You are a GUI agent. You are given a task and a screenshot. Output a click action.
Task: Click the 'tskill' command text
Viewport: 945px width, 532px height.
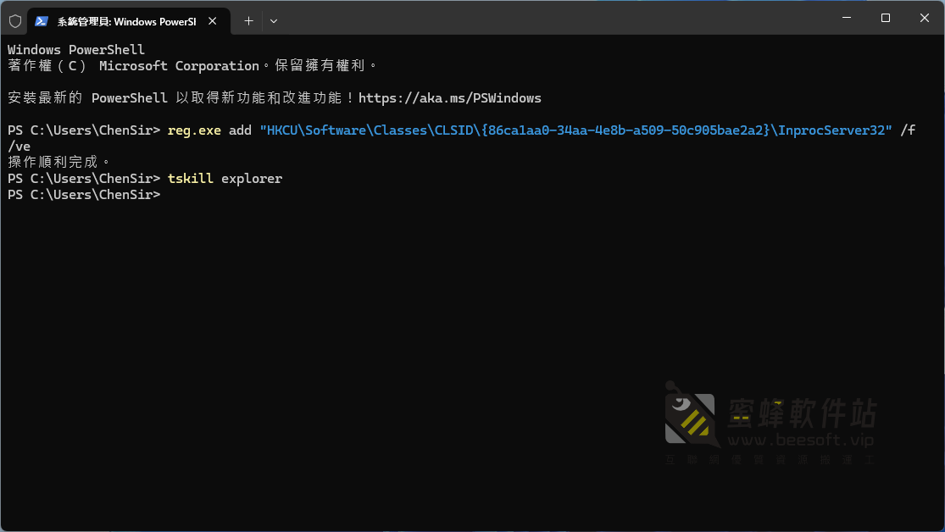[x=191, y=179]
